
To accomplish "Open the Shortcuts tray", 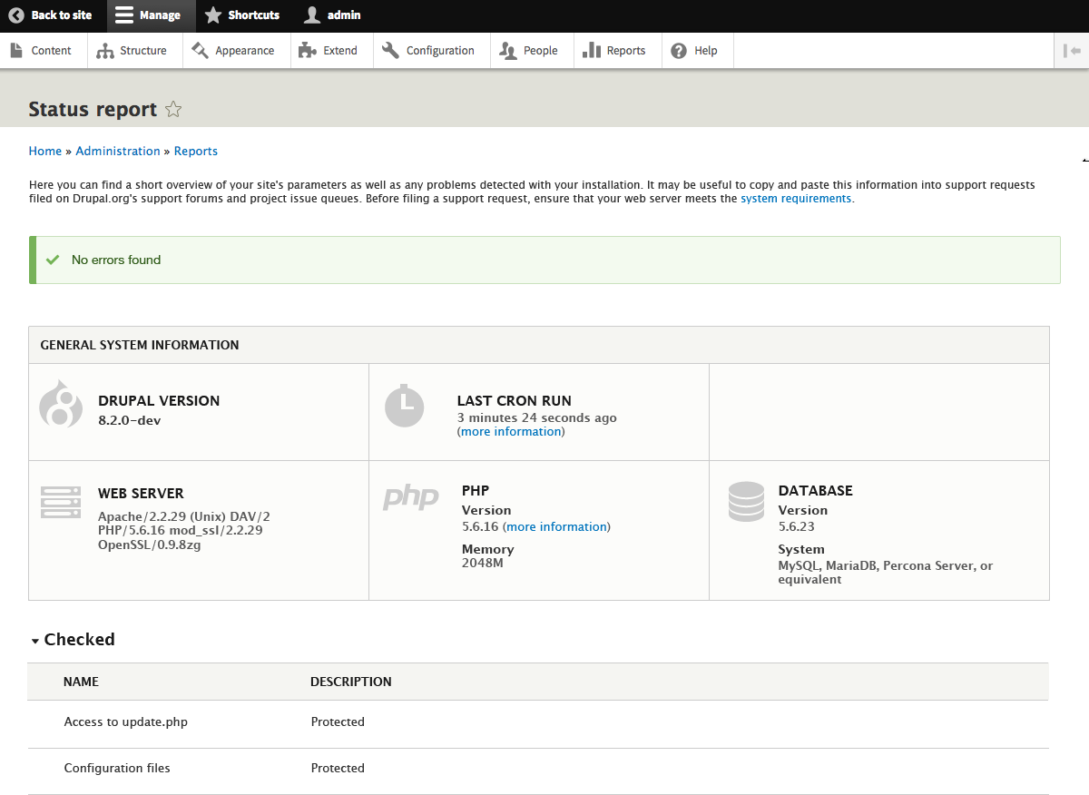I will pos(242,15).
